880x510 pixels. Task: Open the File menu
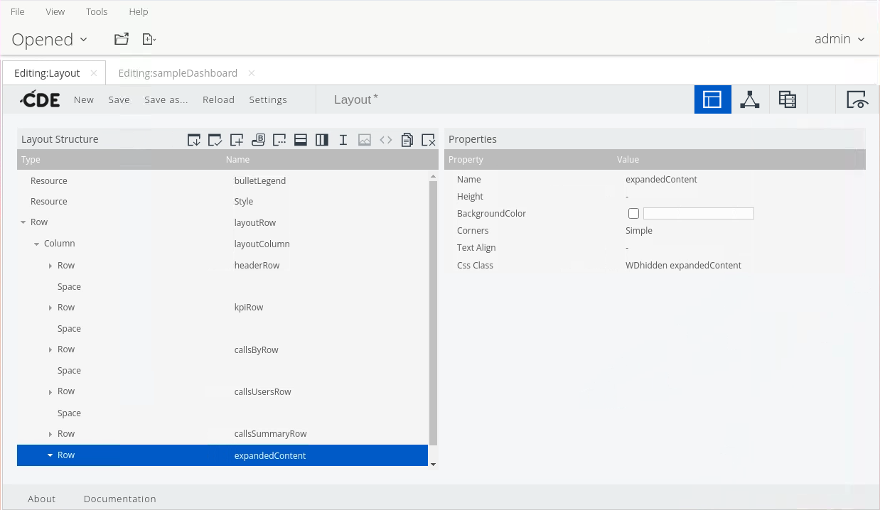click(18, 11)
